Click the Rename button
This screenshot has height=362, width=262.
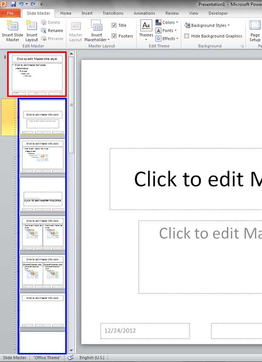point(52,30)
